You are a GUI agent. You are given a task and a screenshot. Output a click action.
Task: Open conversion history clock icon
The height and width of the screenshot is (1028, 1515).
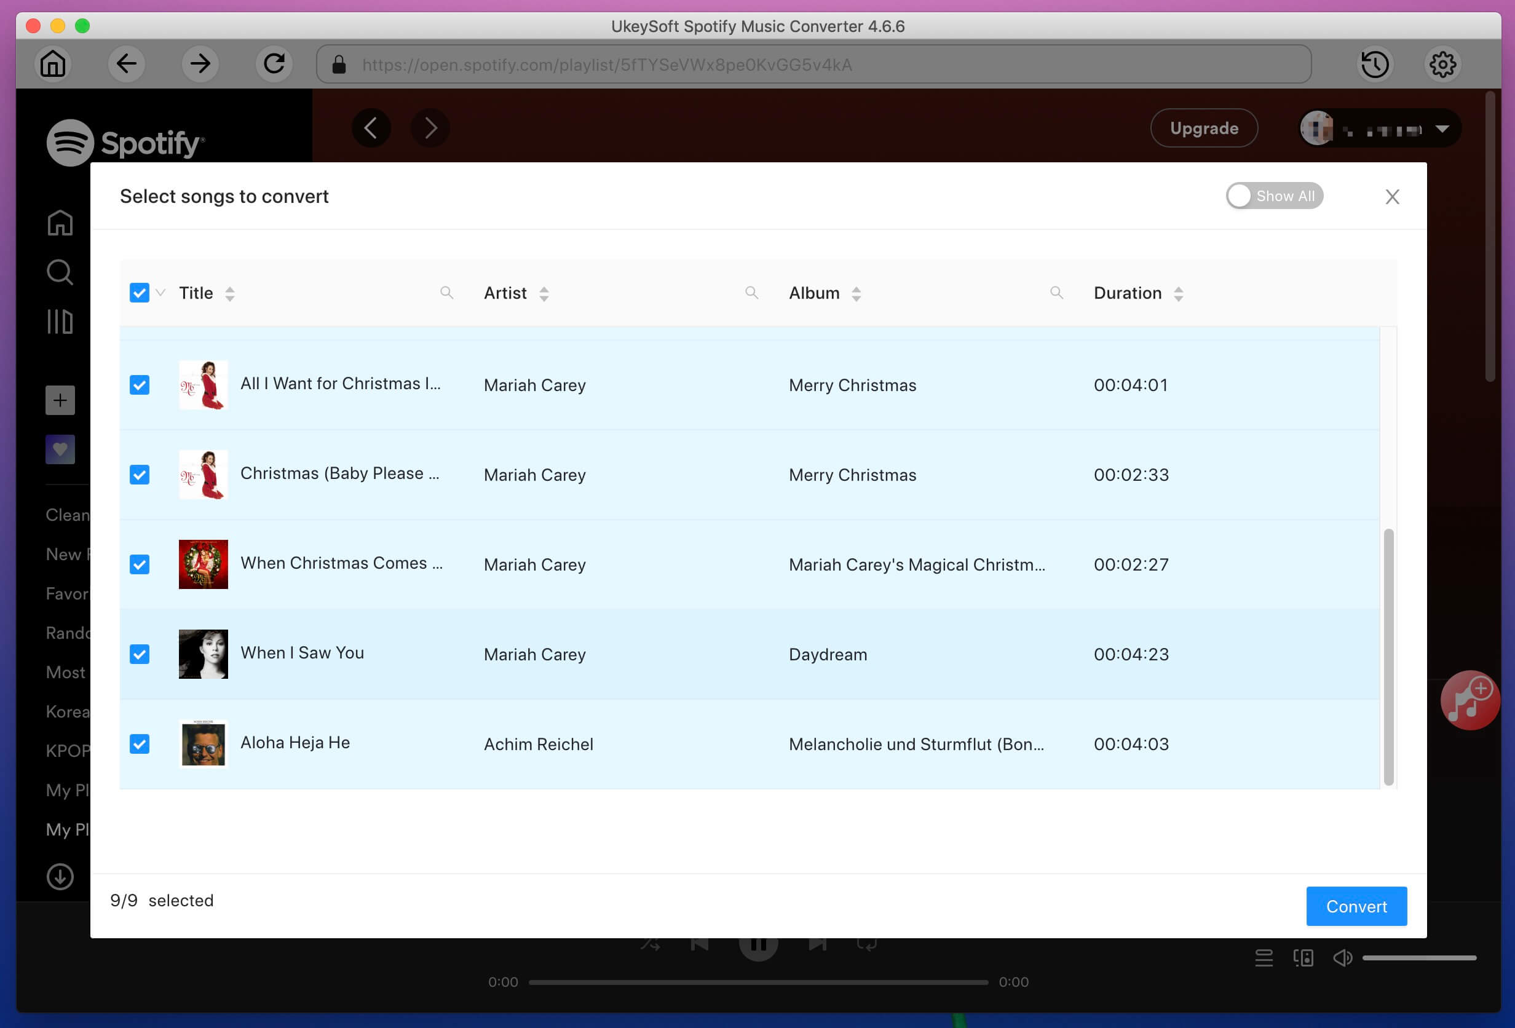point(1374,64)
